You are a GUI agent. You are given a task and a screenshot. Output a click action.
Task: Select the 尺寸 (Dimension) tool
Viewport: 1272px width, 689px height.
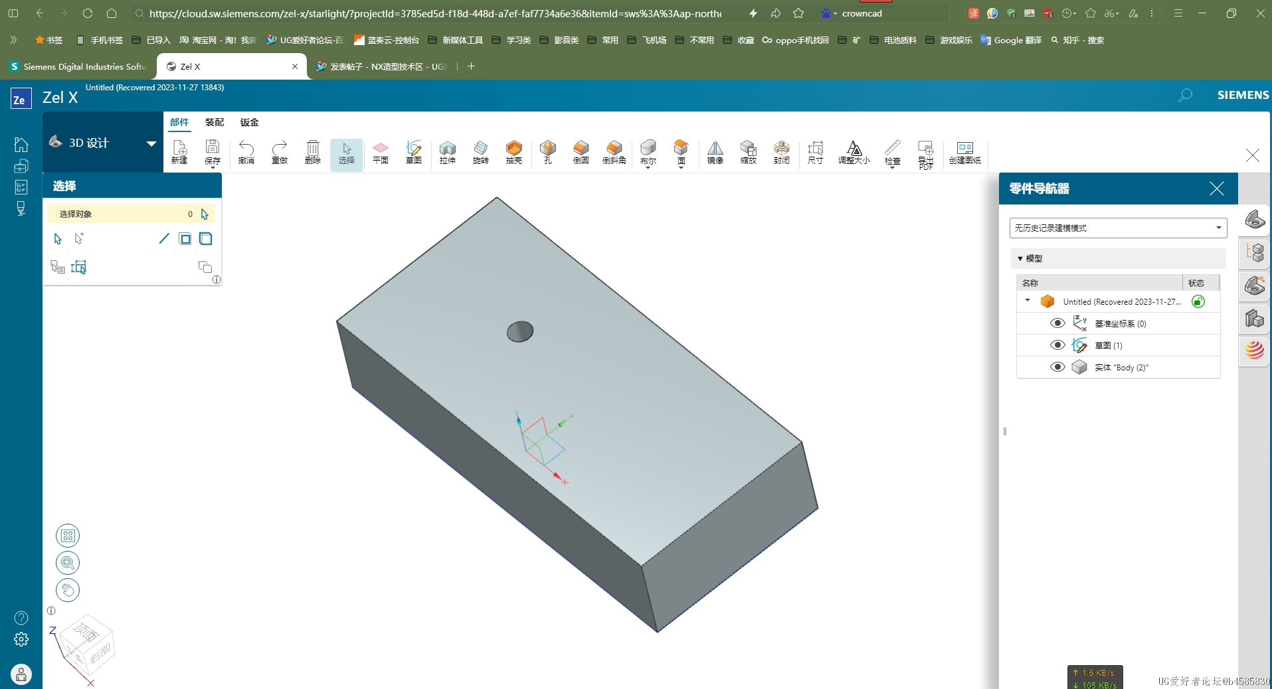(816, 152)
